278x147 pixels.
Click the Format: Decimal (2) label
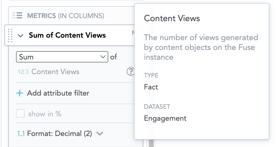[x=60, y=134]
